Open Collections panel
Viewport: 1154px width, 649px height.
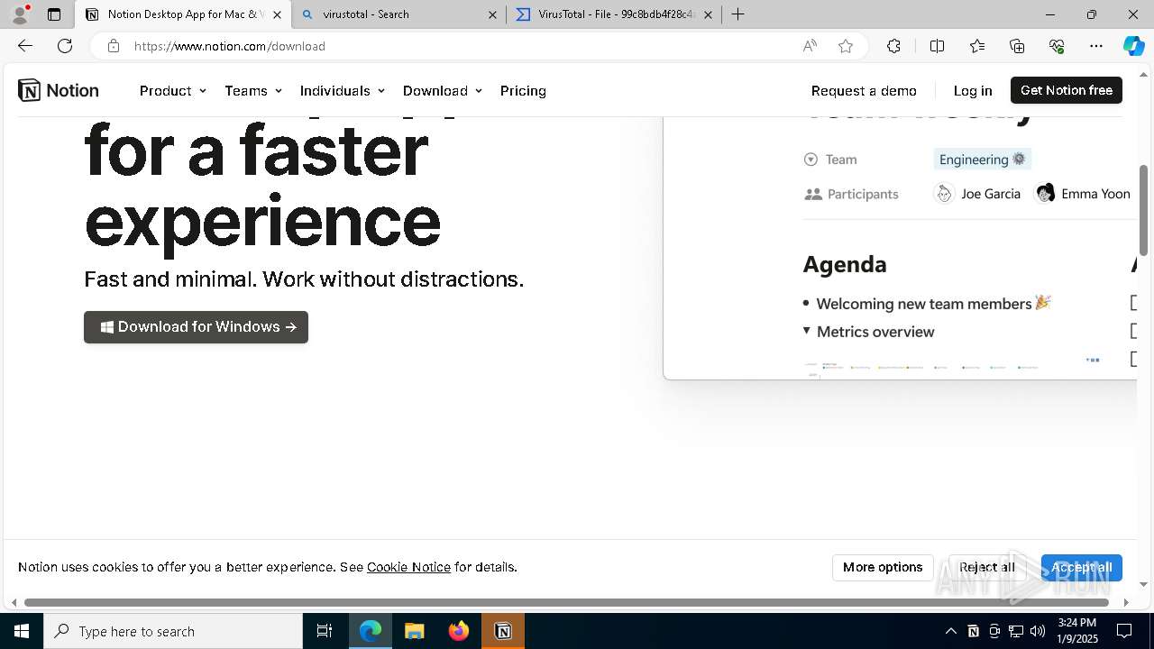click(x=1017, y=46)
